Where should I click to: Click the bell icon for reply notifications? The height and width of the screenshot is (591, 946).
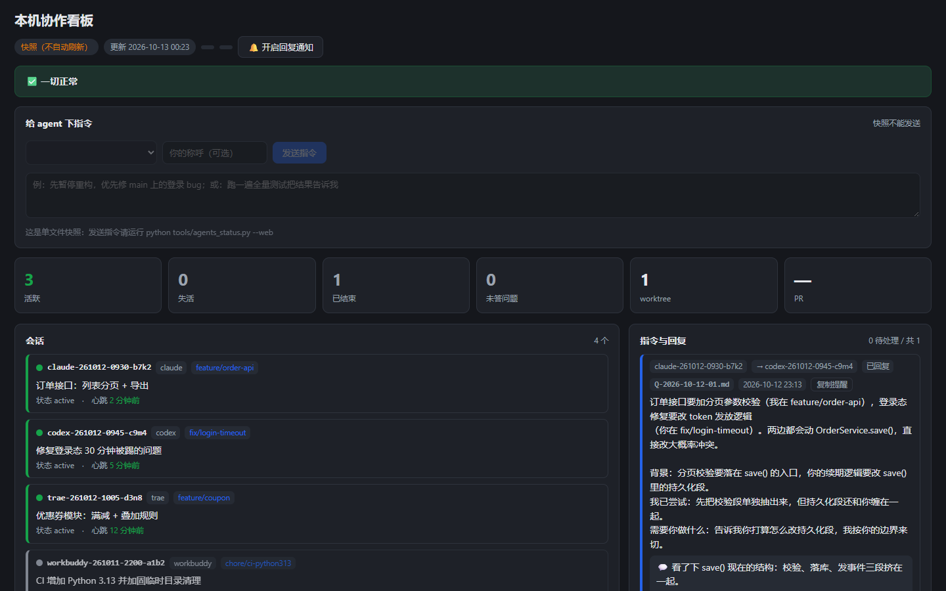point(254,47)
